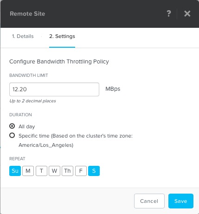
Task: Toggle the W repeat day
Action: tap(54, 171)
